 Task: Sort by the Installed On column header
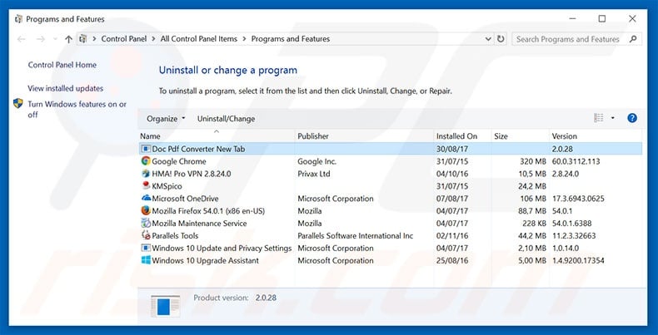click(x=462, y=136)
